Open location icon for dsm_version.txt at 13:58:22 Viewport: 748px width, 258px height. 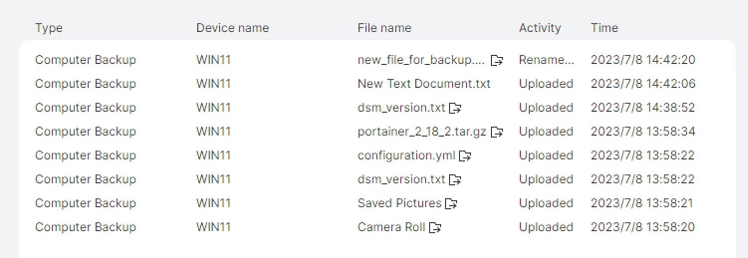click(455, 180)
